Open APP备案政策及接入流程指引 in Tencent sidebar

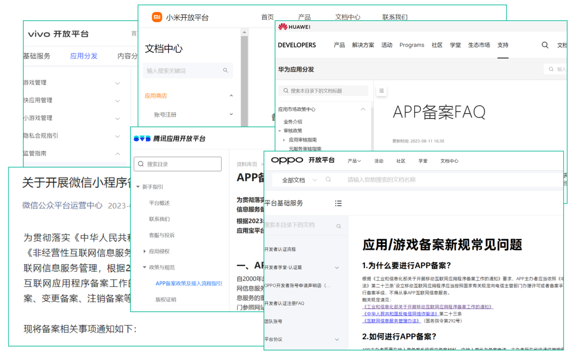(189, 284)
